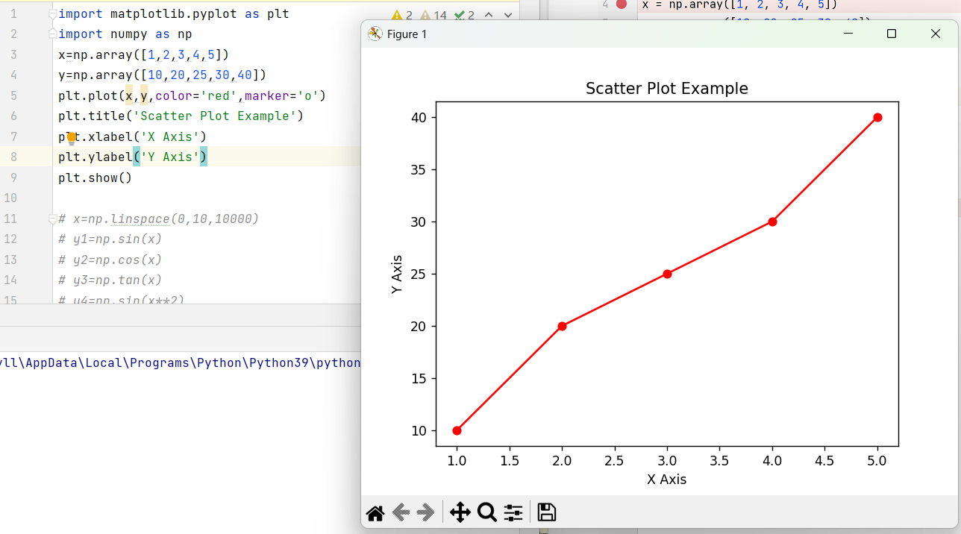
Task: Go to next view with the Forward arrow
Action: click(425, 512)
